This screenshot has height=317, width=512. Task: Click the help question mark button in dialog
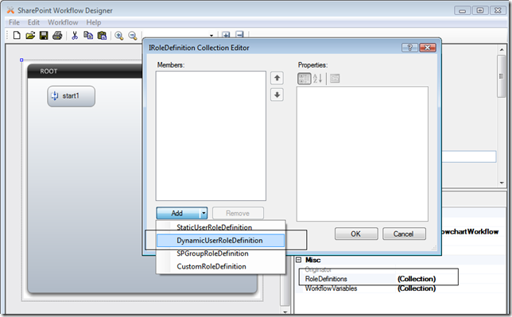tap(409, 48)
